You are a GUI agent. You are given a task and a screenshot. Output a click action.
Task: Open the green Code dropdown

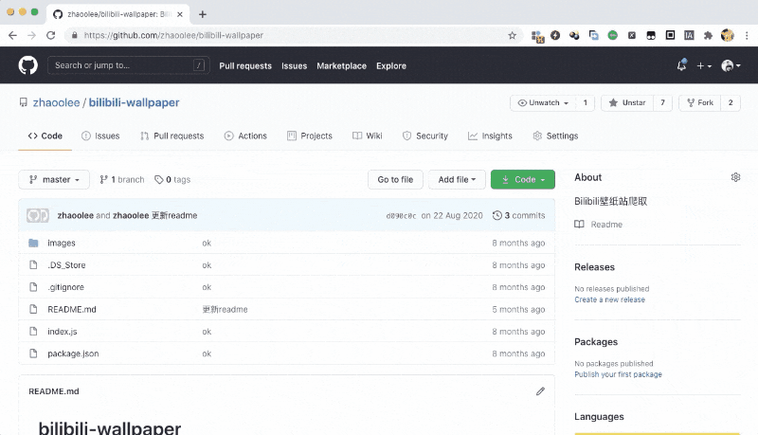tap(523, 179)
